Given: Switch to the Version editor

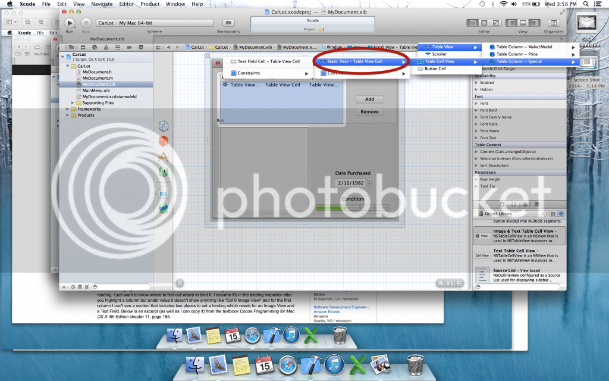Looking at the screenshot, I should pyautogui.click(x=496, y=23).
